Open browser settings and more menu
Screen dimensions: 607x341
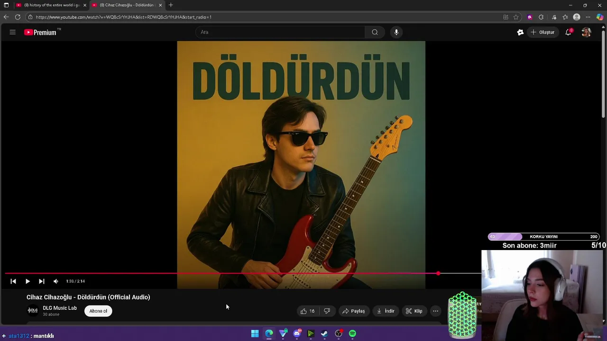[x=588, y=17]
